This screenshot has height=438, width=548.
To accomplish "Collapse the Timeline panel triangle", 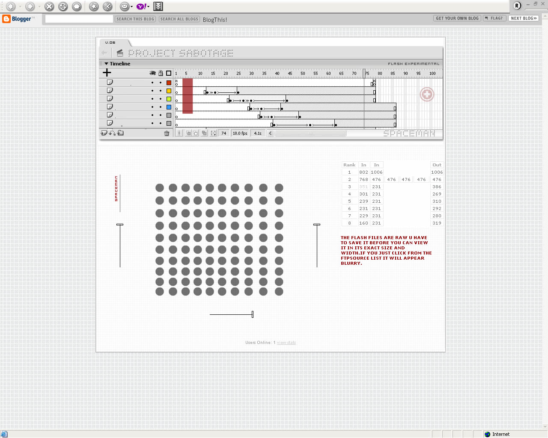I will [106, 64].
